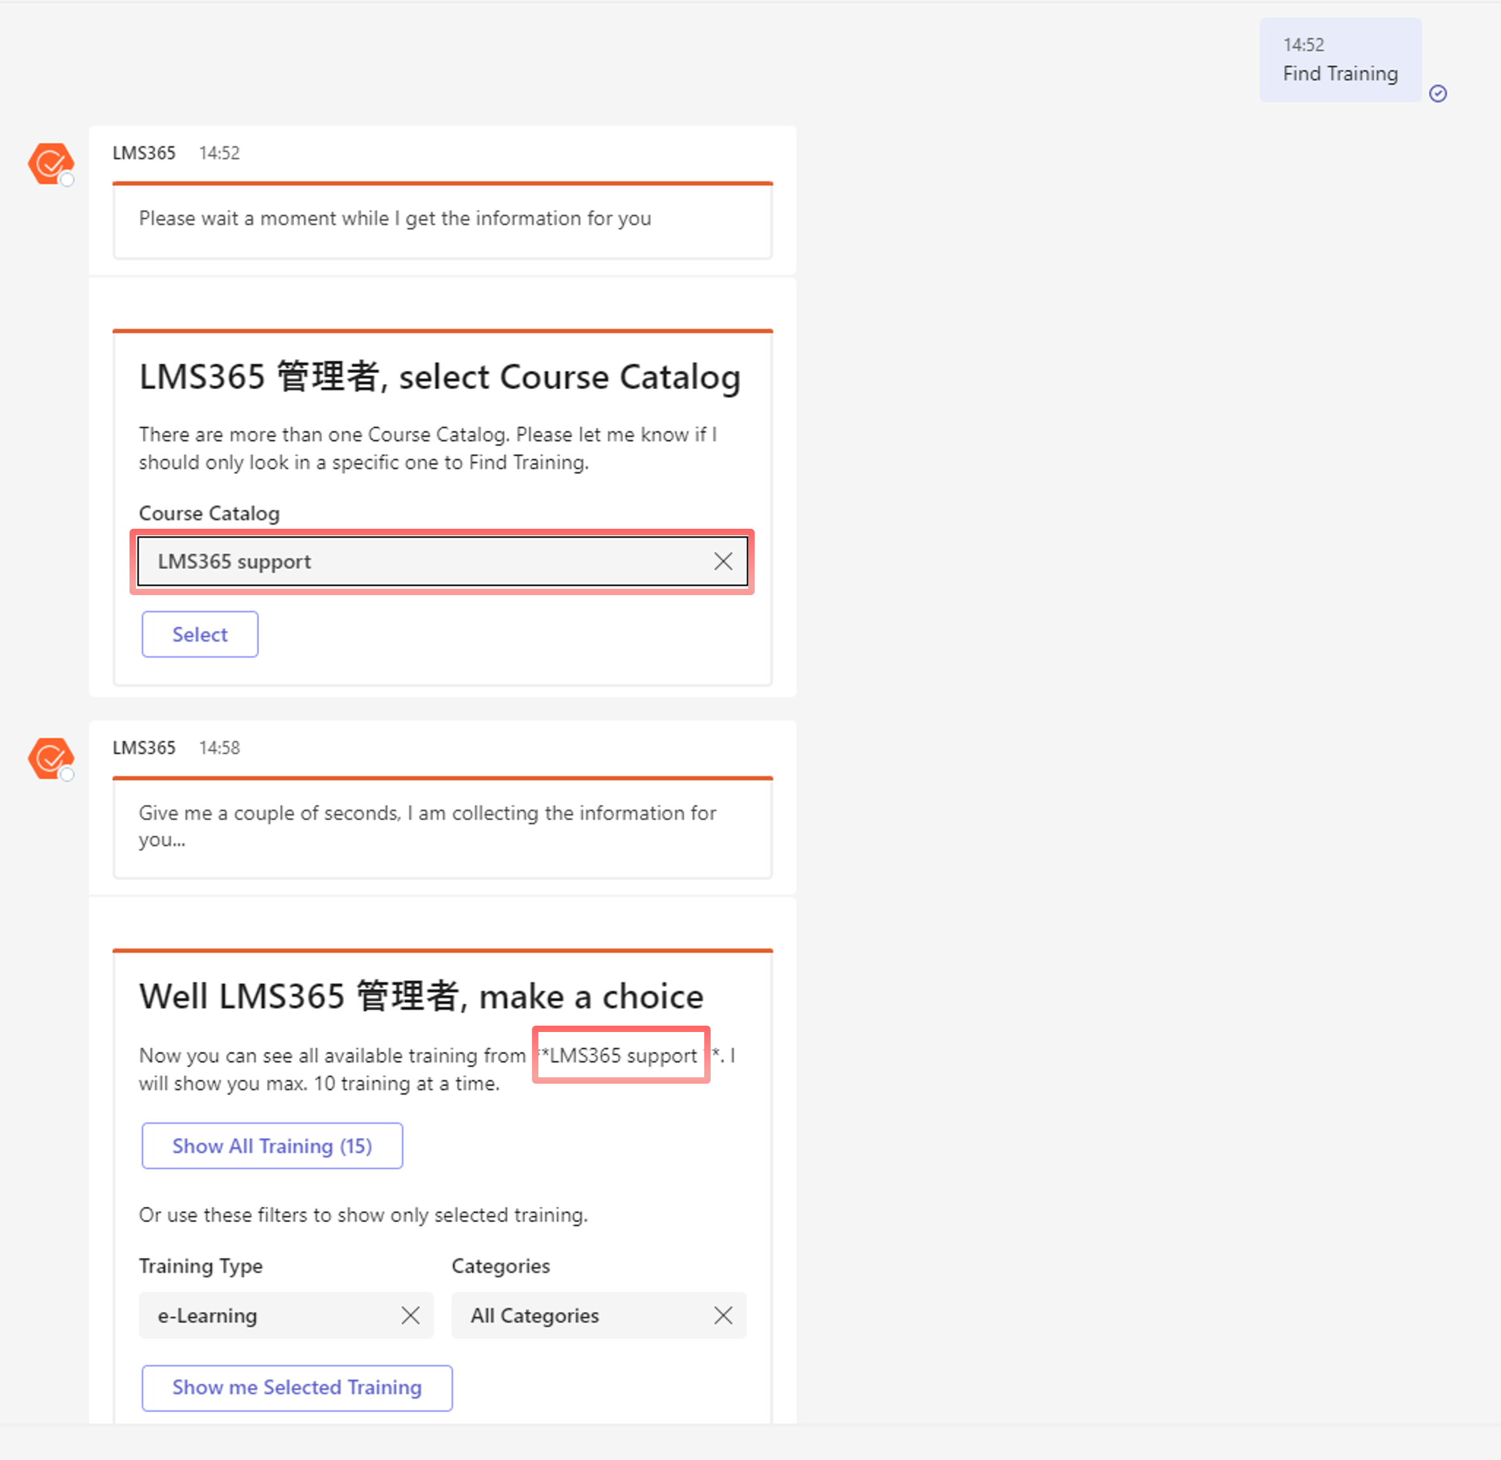Click the Categories label
This screenshot has height=1460, width=1501.
(x=501, y=1266)
